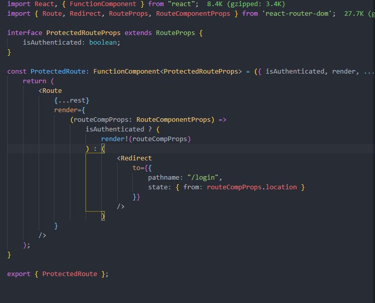375x303 pixels.
Task: Click the "/login" string
Action: (203, 178)
